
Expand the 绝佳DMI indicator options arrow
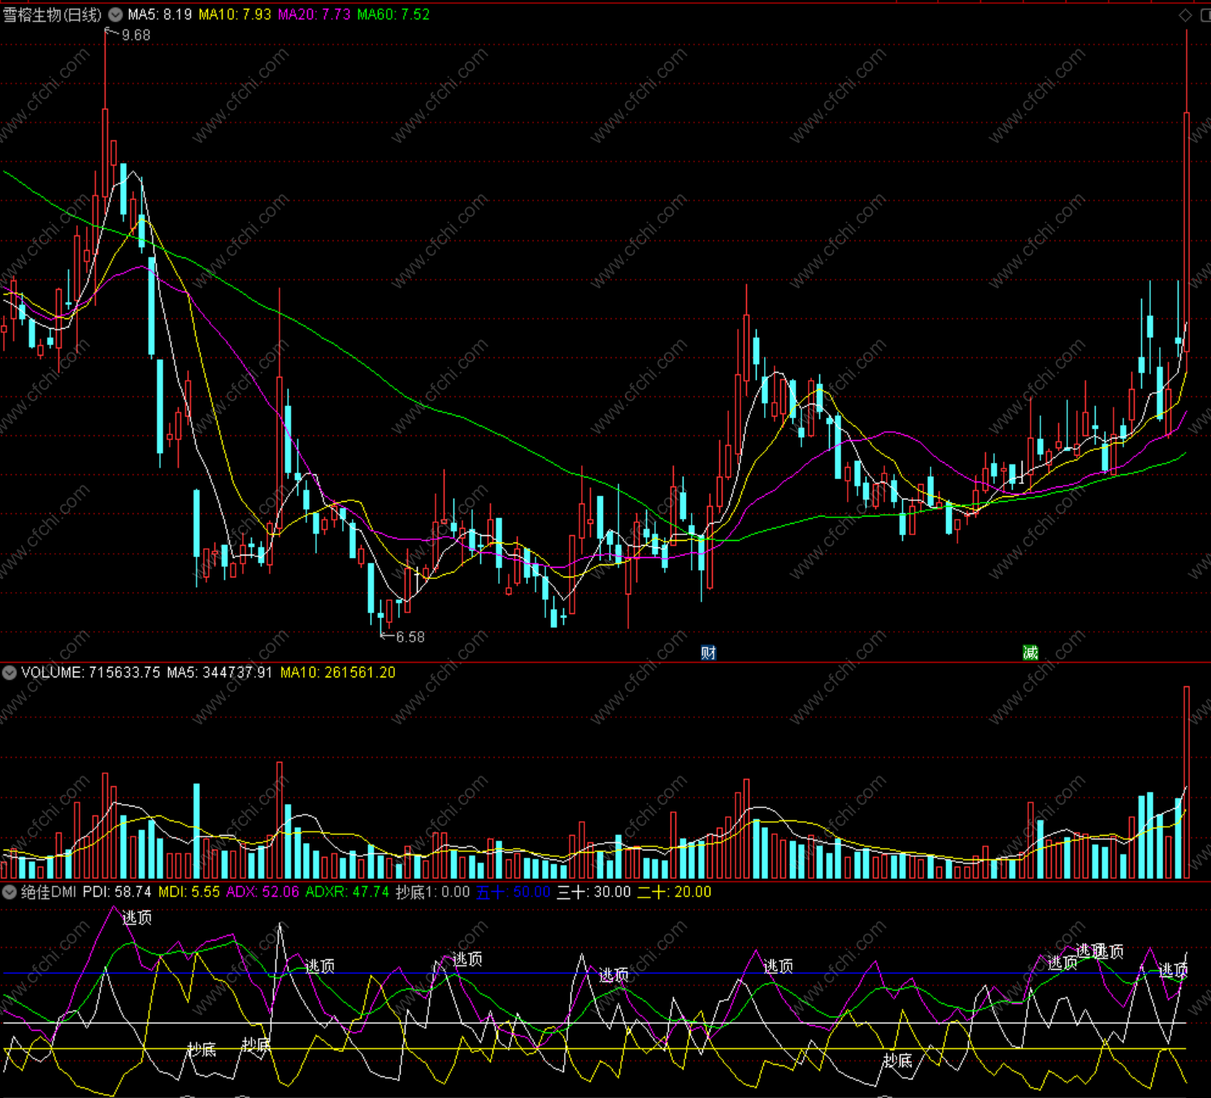click(x=9, y=892)
